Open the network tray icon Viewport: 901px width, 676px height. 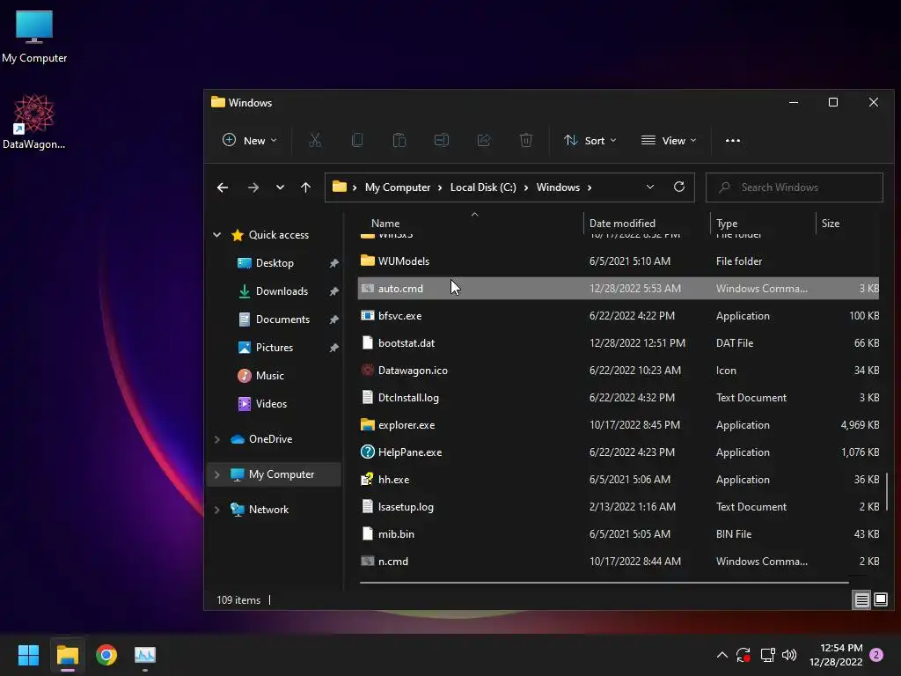tap(767, 655)
